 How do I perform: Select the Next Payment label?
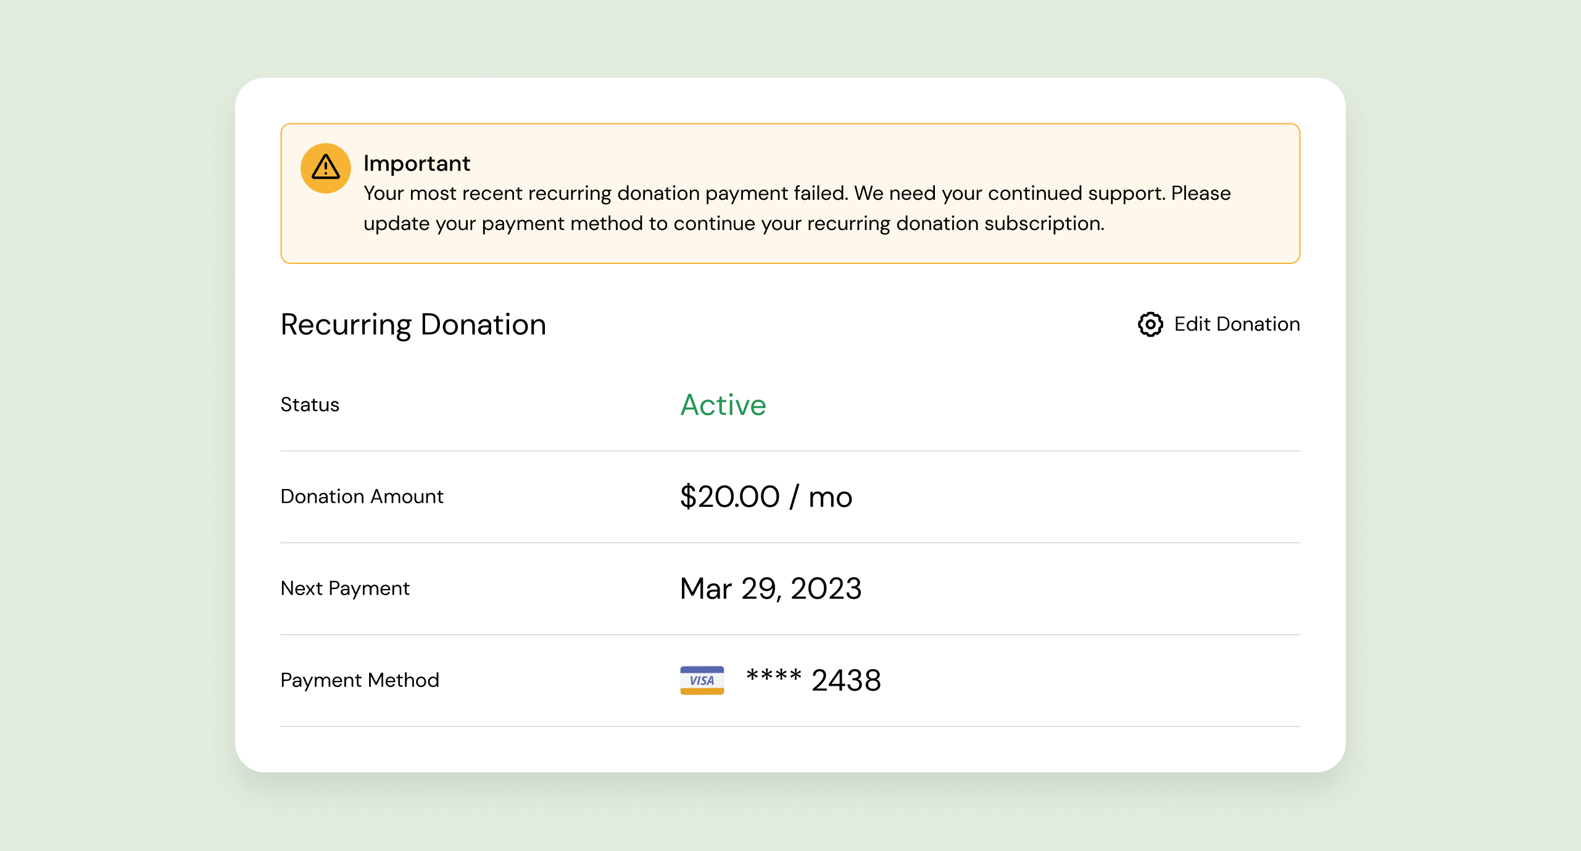click(345, 589)
